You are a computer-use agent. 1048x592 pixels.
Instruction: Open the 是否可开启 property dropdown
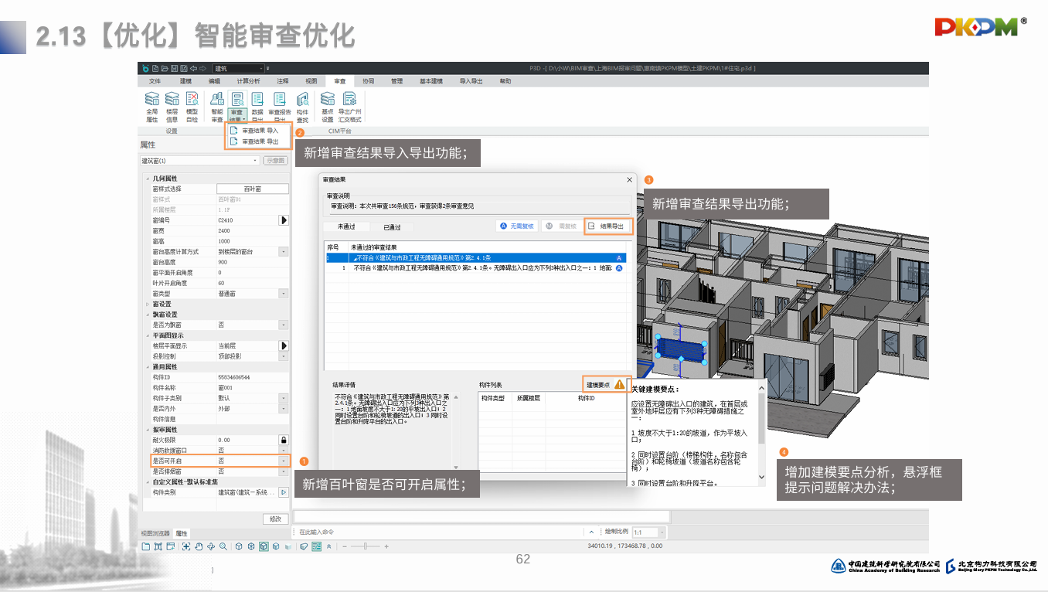[x=283, y=461]
